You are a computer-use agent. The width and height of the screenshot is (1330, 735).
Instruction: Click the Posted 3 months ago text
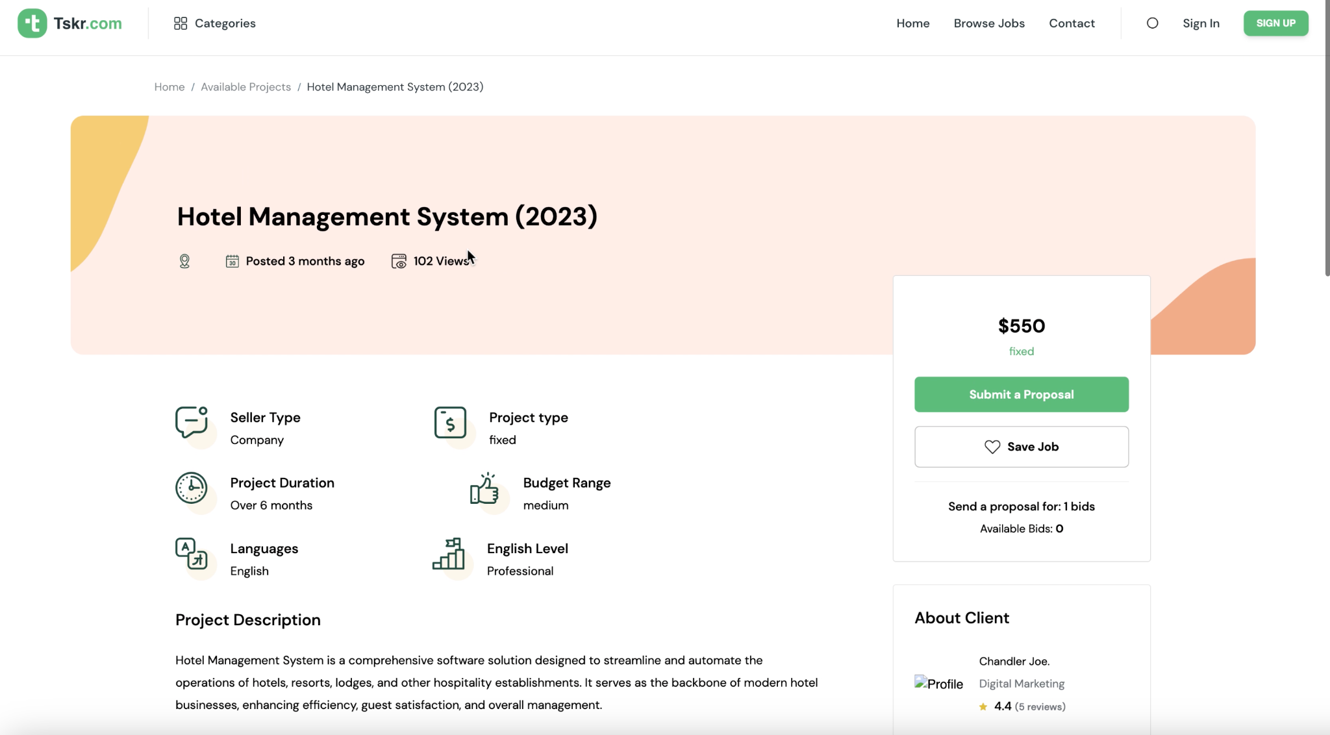pyautogui.click(x=305, y=261)
